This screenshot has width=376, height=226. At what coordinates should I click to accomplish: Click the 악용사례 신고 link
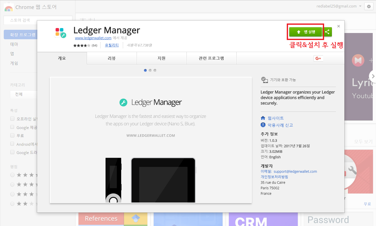click(x=280, y=125)
